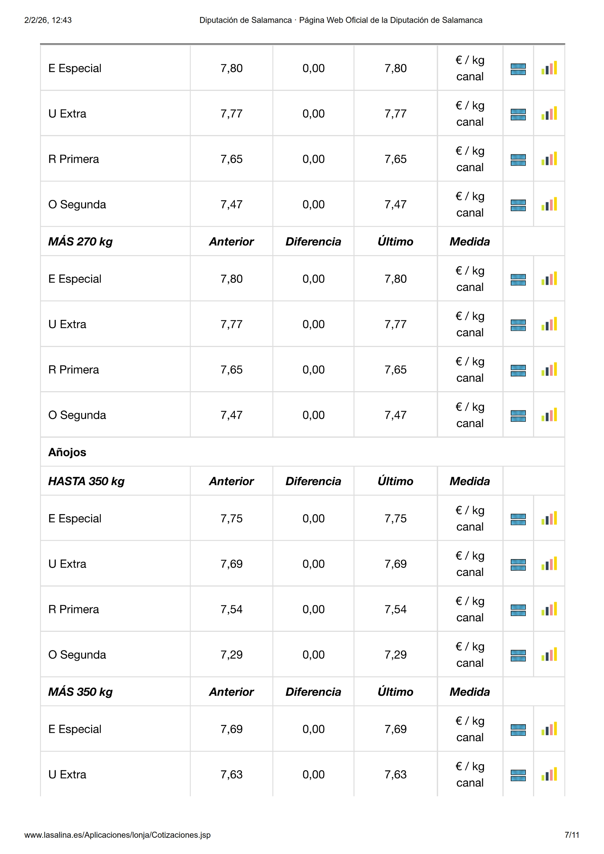Click the blue table icon for U Extra under MÁS 350 kg
The width and height of the screenshot is (604, 854).
(518, 775)
